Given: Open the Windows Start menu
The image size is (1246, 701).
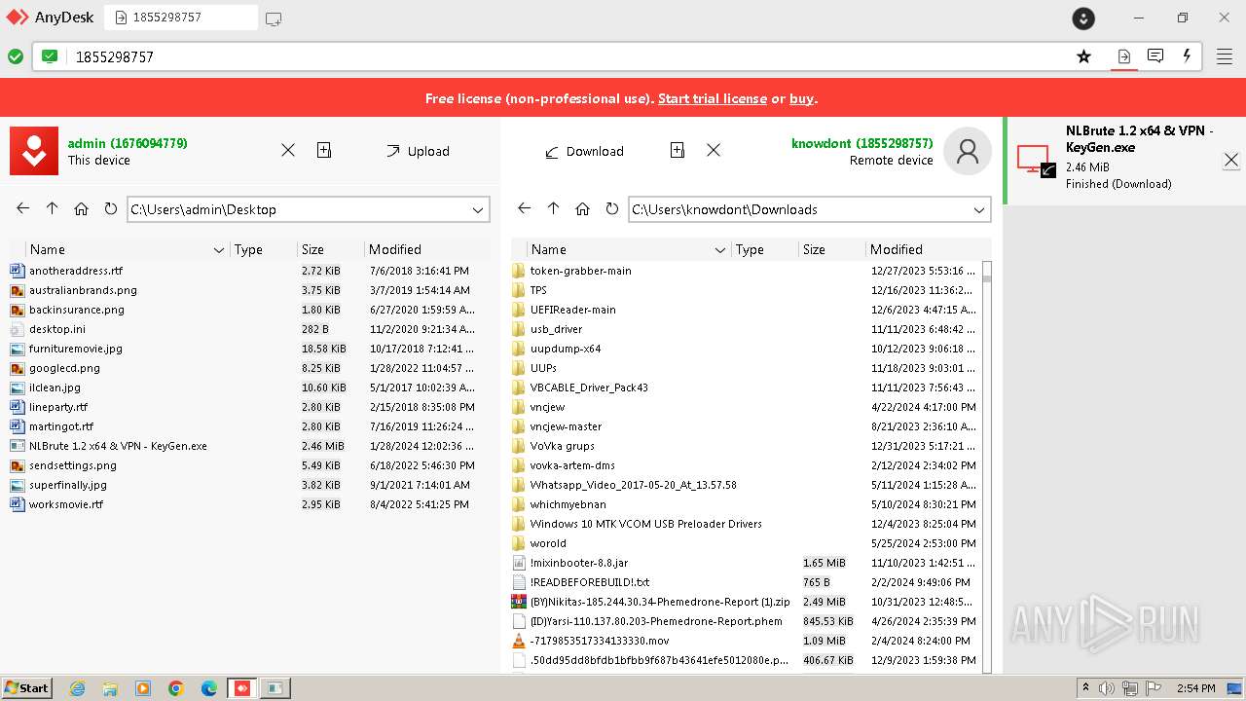Looking at the screenshot, I should click(x=26, y=688).
